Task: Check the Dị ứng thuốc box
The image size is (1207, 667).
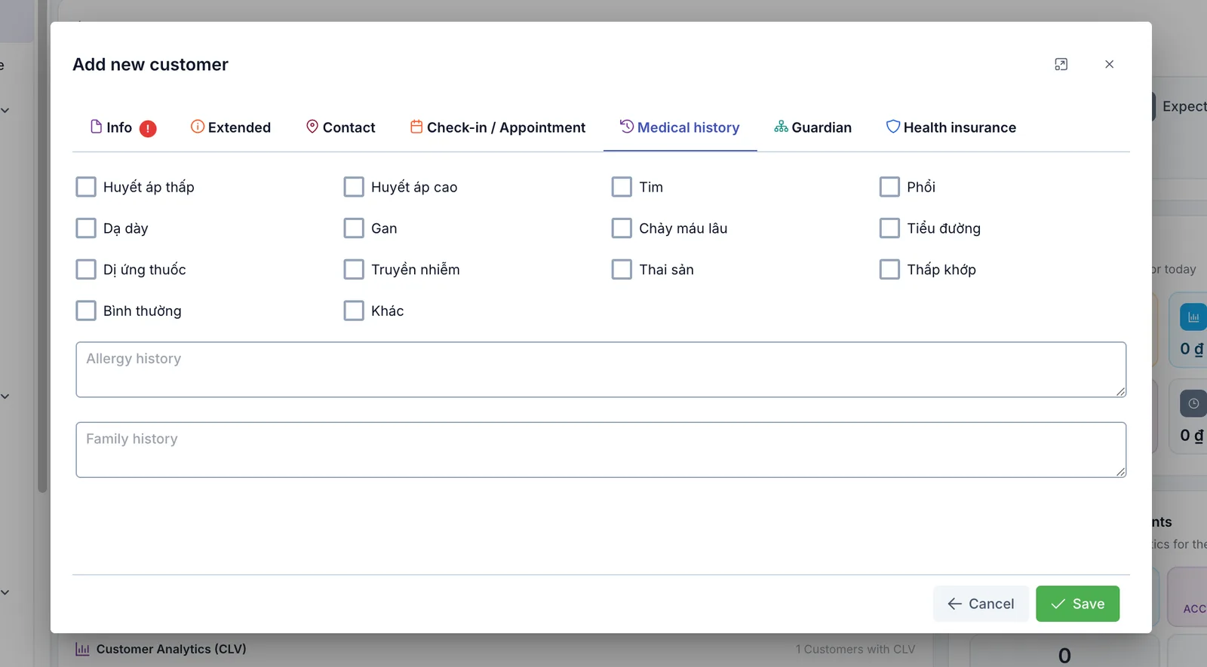Action: click(x=86, y=270)
